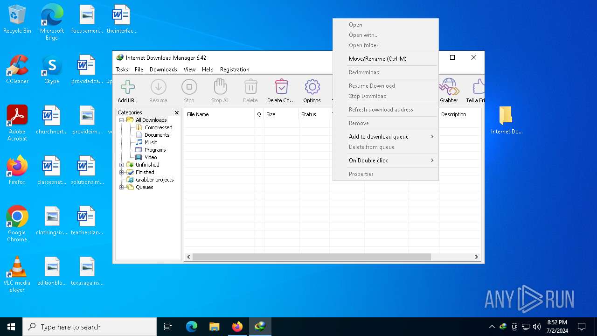
Task: Open the View menu
Action: pos(189,70)
